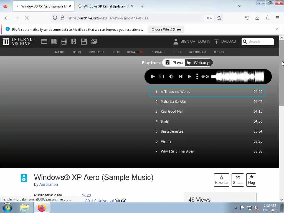This screenshot has width=284, height=213.
Task: Click the user avatar icon
Action: (x=176, y=42)
